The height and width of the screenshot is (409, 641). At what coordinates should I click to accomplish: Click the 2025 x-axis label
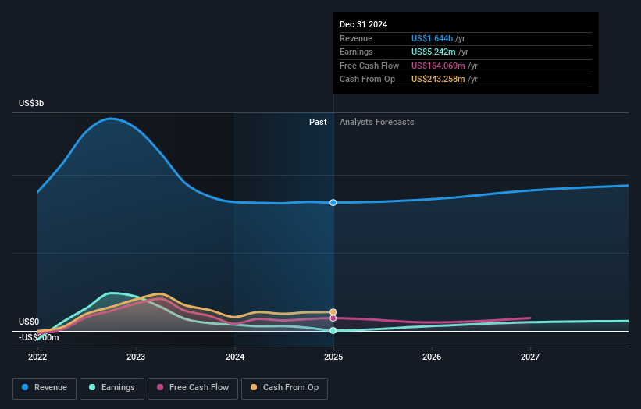click(x=333, y=357)
